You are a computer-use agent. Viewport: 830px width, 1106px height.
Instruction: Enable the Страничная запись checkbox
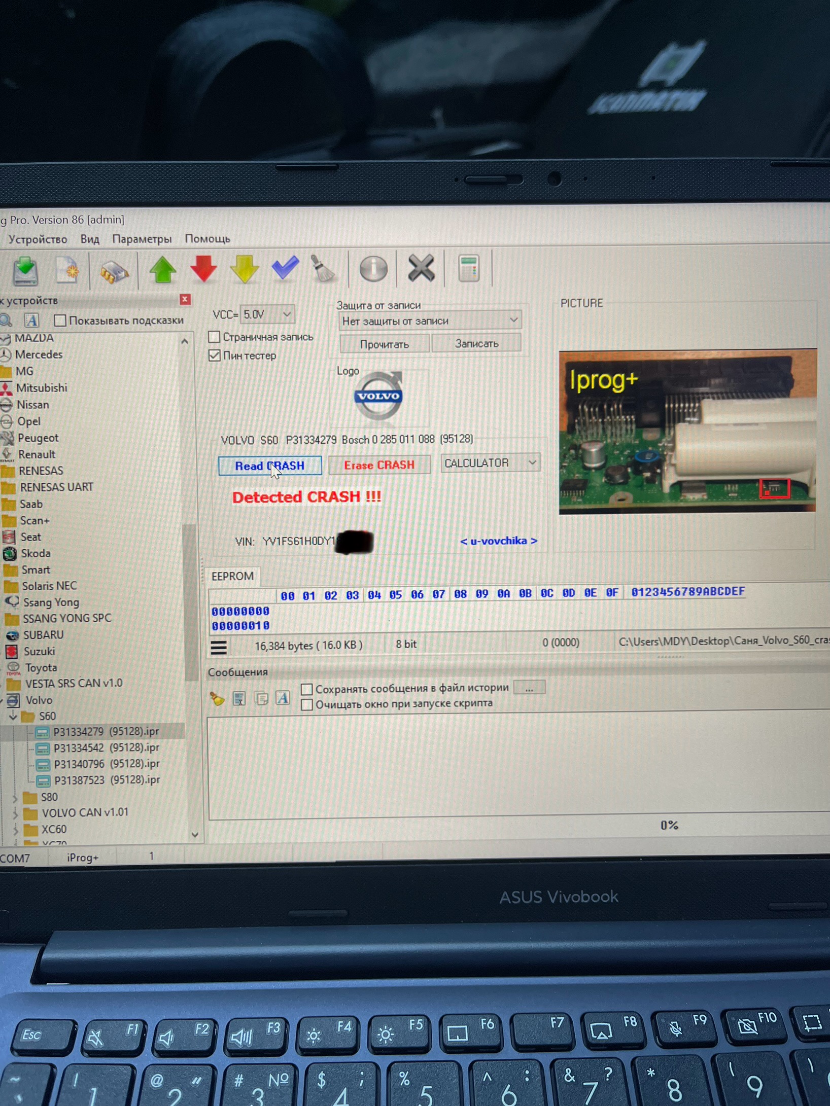click(215, 337)
